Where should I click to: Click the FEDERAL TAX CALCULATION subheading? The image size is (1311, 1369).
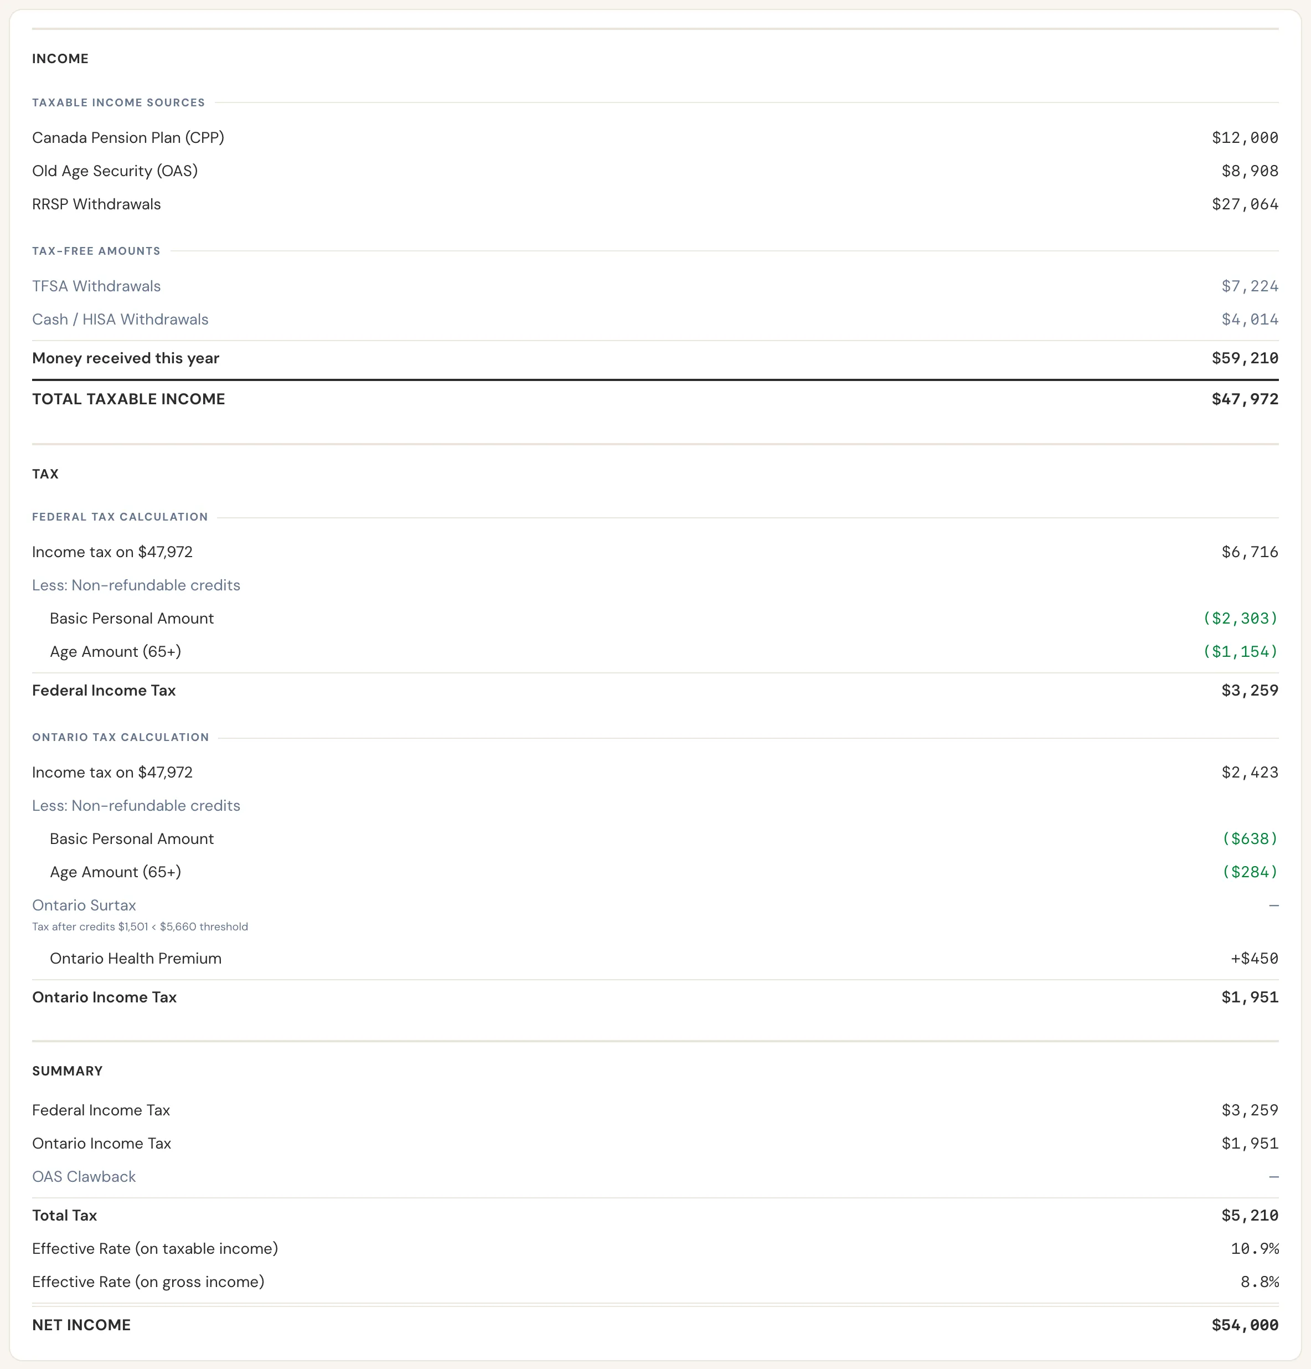pyautogui.click(x=120, y=517)
